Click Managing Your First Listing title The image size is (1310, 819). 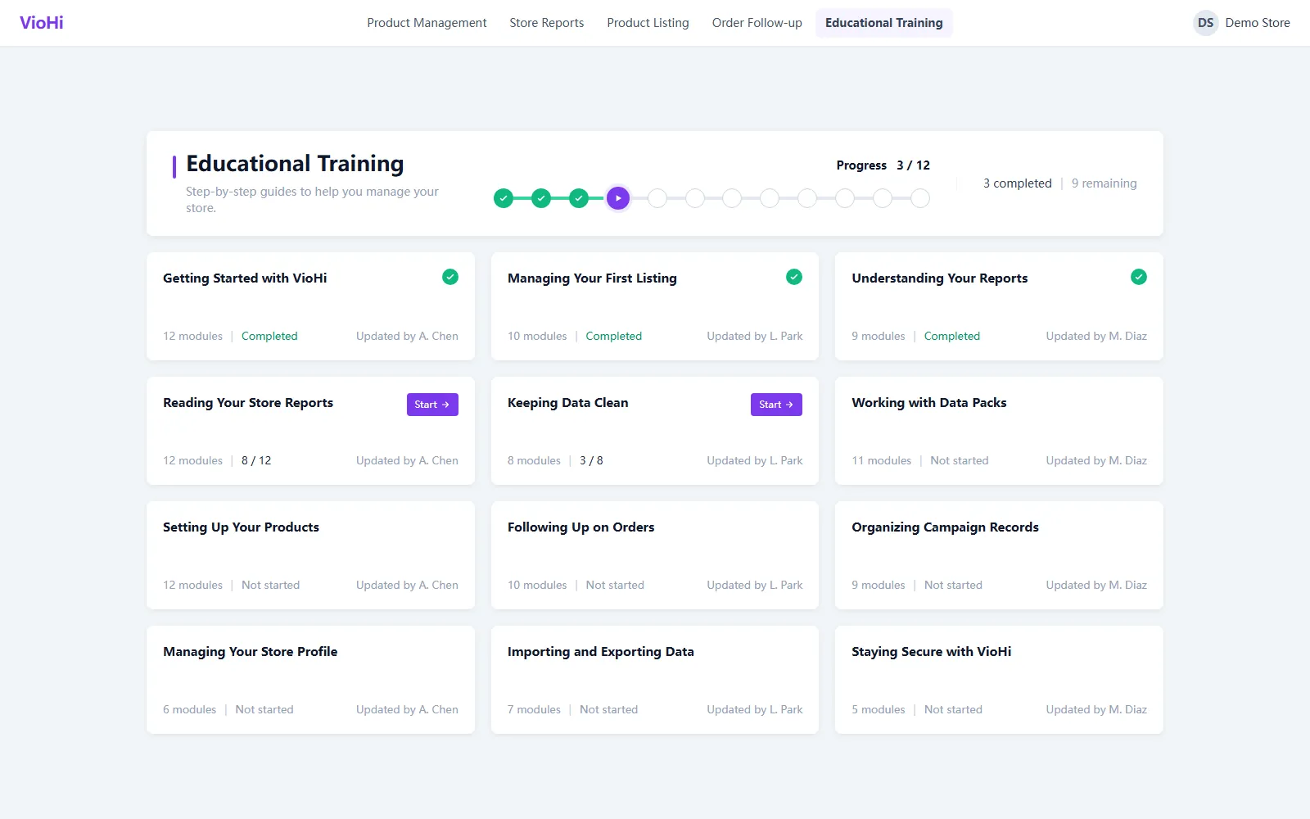592,278
